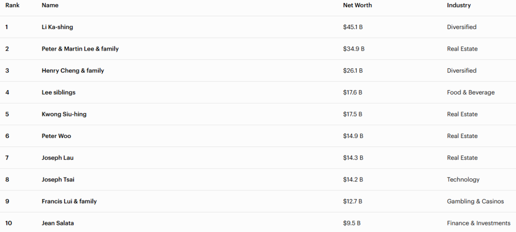Select Henry Cheng & family name
The image size is (516, 232).
pos(73,71)
